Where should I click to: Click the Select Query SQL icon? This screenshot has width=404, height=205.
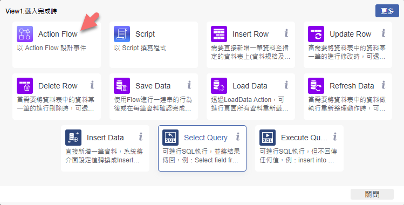[x=170, y=138]
